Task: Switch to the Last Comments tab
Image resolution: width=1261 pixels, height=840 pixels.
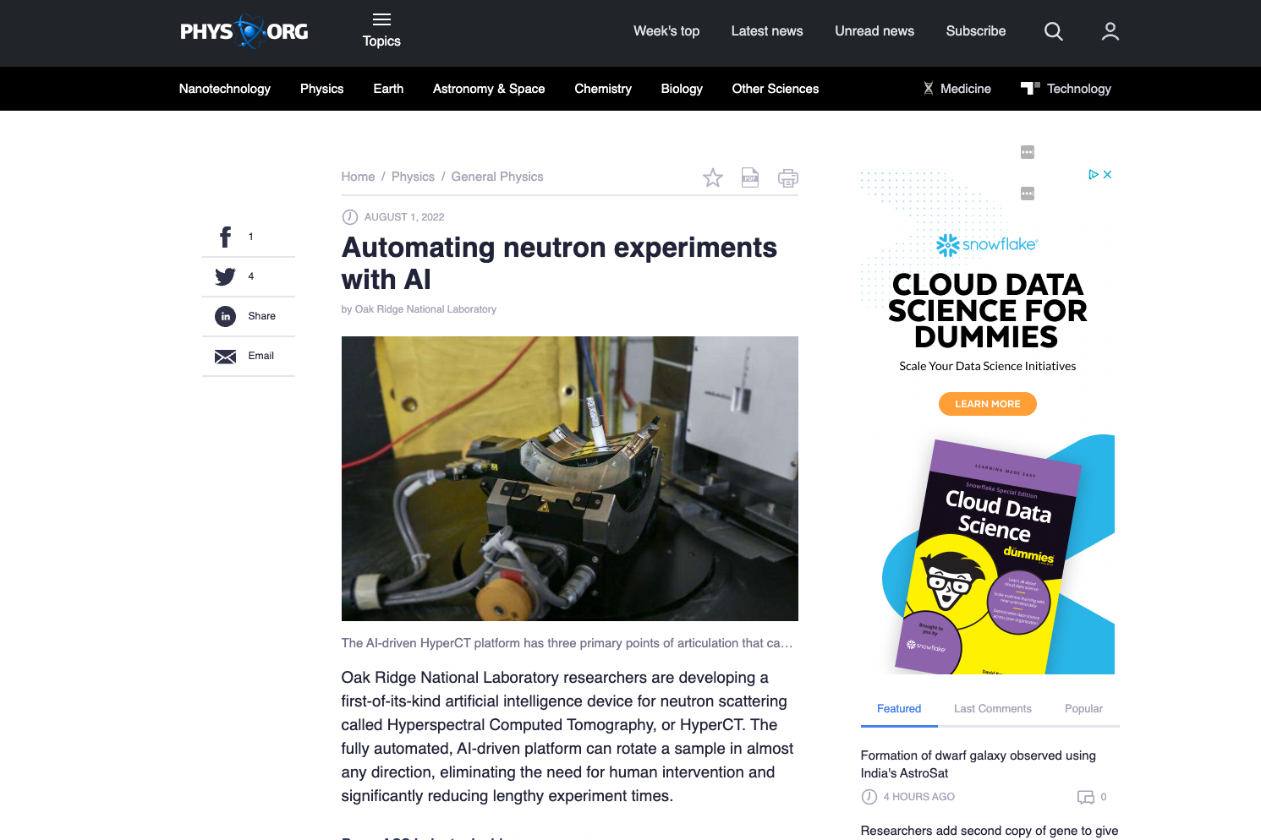Action: [x=992, y=708]
